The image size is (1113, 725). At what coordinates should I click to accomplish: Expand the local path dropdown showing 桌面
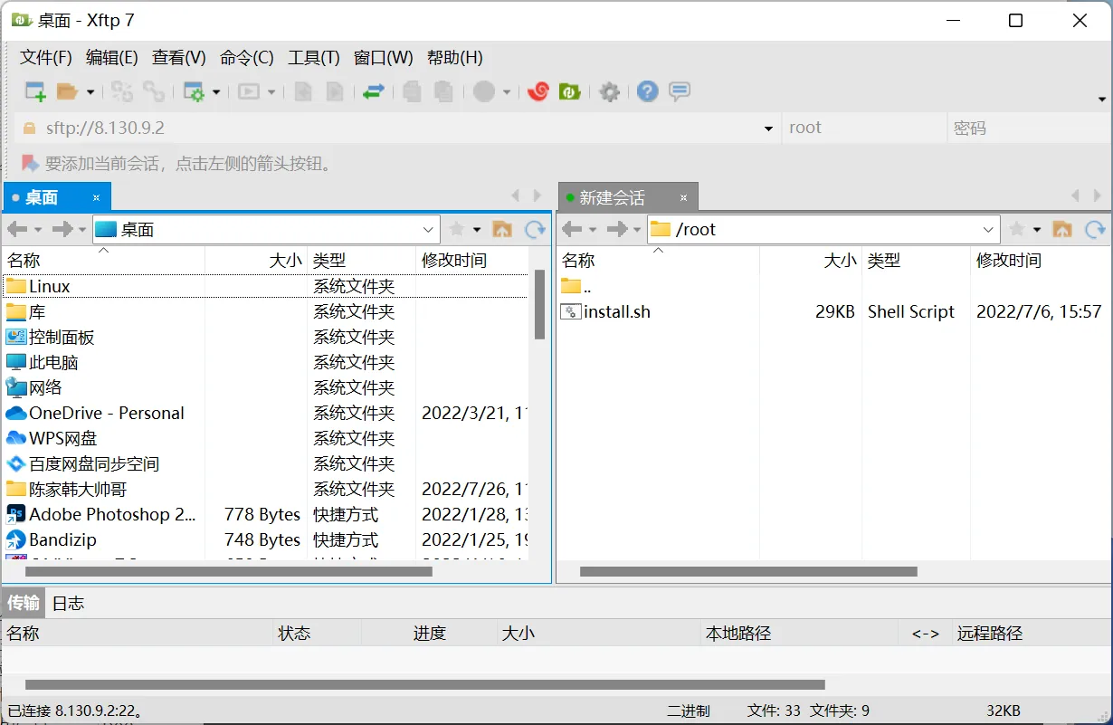pyautogui.click(x=427, y=229)
